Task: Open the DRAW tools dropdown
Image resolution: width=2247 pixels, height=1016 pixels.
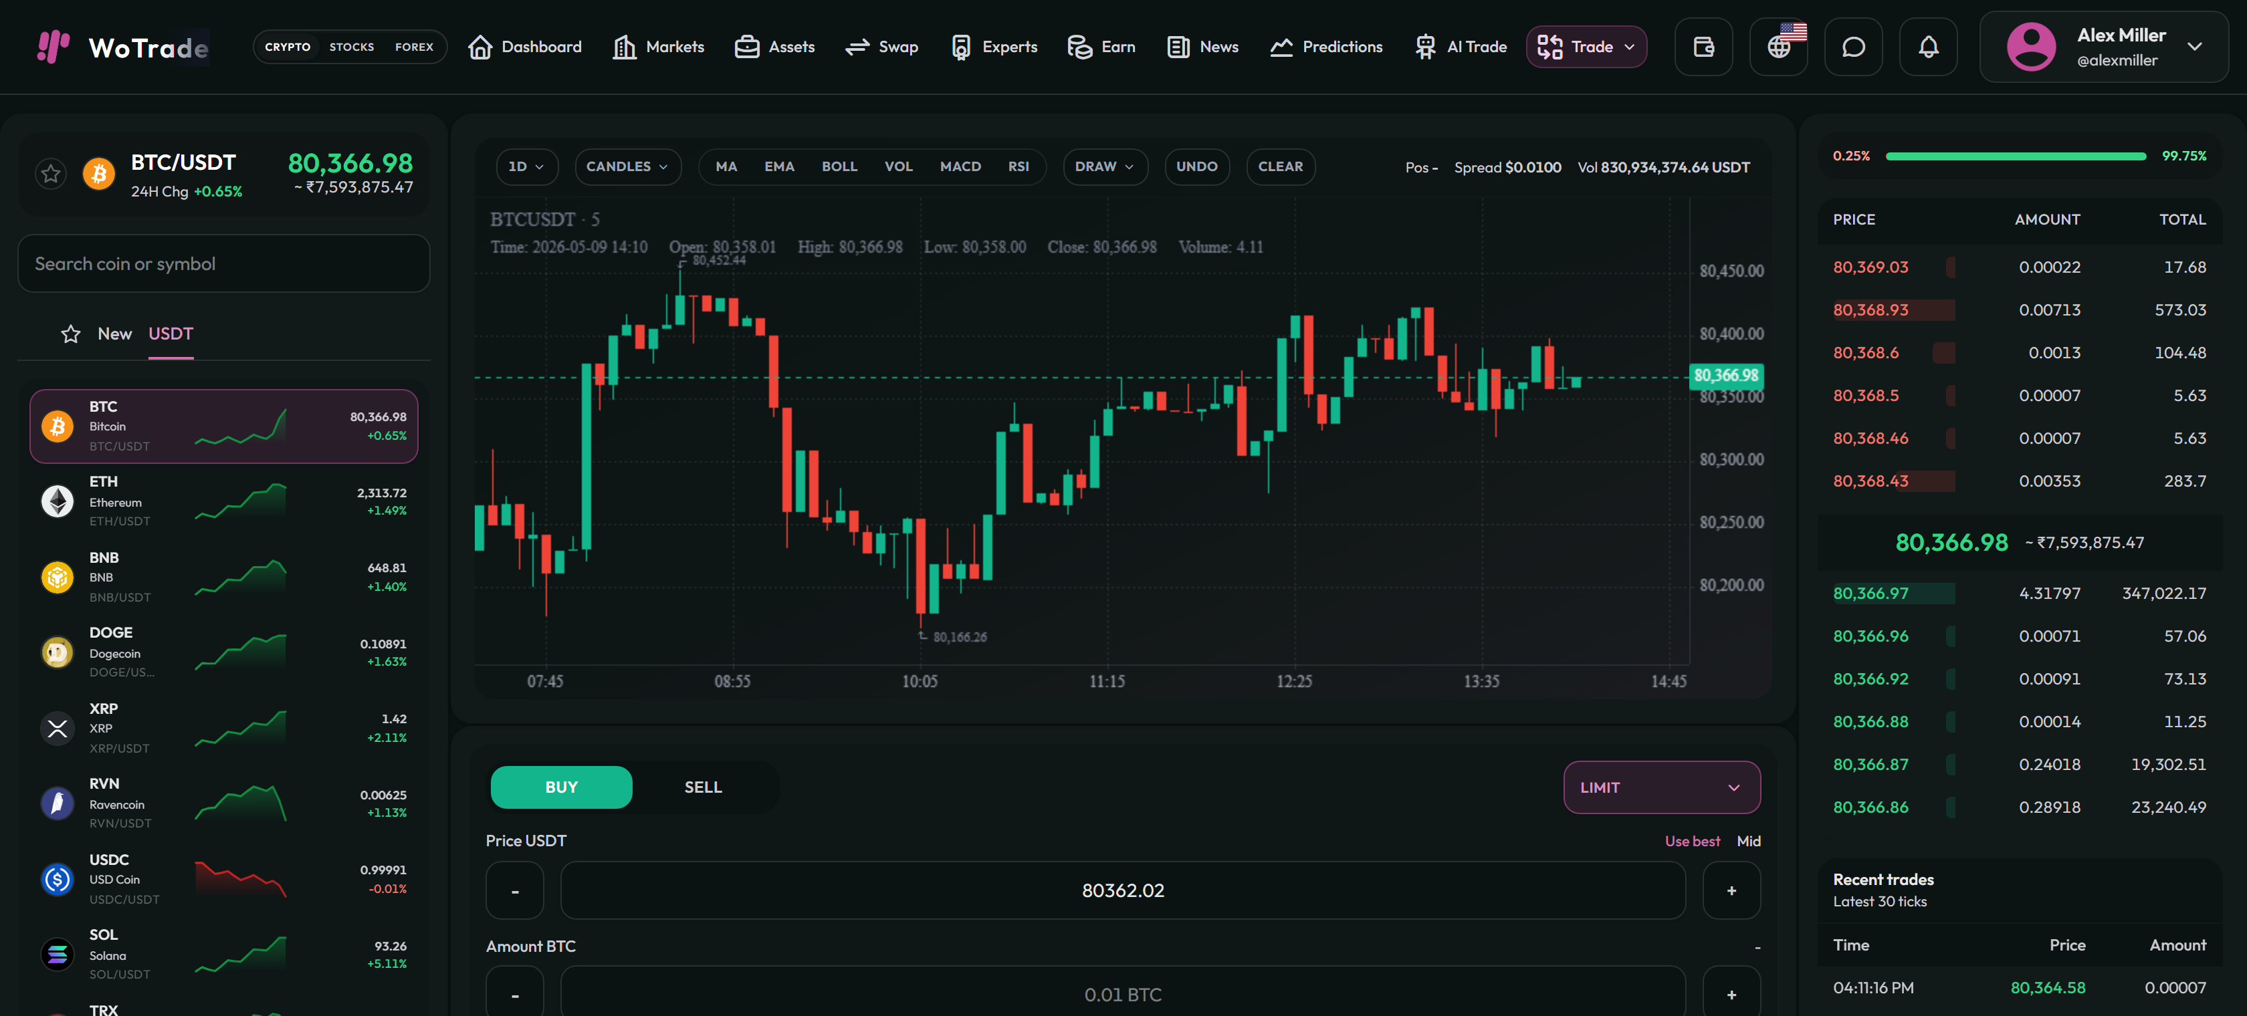Action: coord(1104,166)
